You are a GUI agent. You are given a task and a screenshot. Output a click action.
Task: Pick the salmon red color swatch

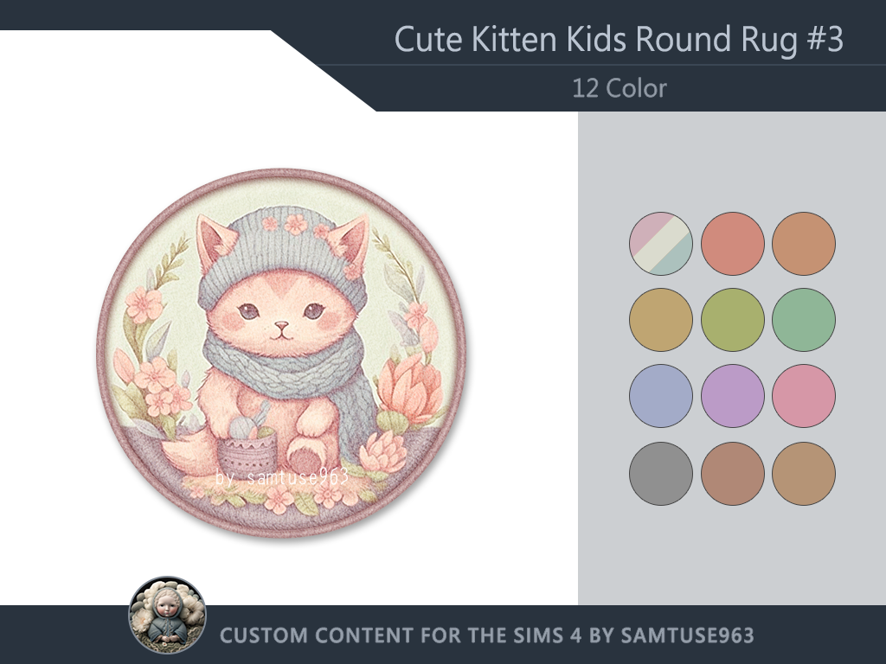pyautogui.click(x=732, y=244)
